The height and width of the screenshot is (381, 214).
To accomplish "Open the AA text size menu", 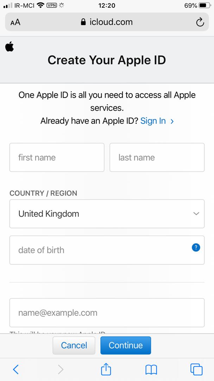I will 15,22.
